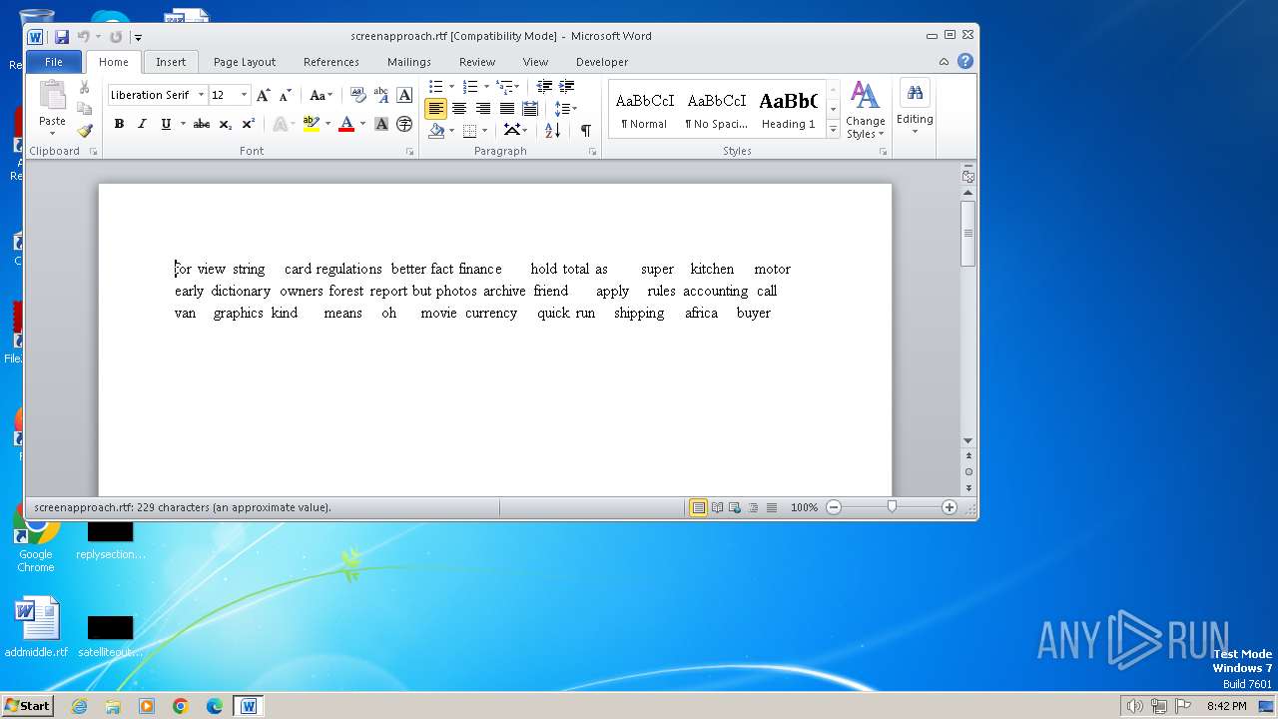Screen dimensions: 1278x719
Task: Shrink font size with the smaller A
Action: (285, 95)
